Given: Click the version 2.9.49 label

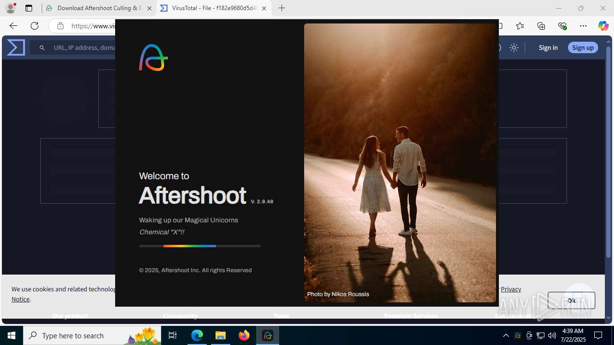Looking at the screenshot, I should [262, 202].
